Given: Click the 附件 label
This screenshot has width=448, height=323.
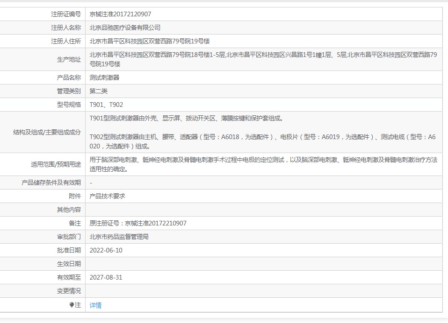Looking at the screenshot, I should [x=75, y=196].
